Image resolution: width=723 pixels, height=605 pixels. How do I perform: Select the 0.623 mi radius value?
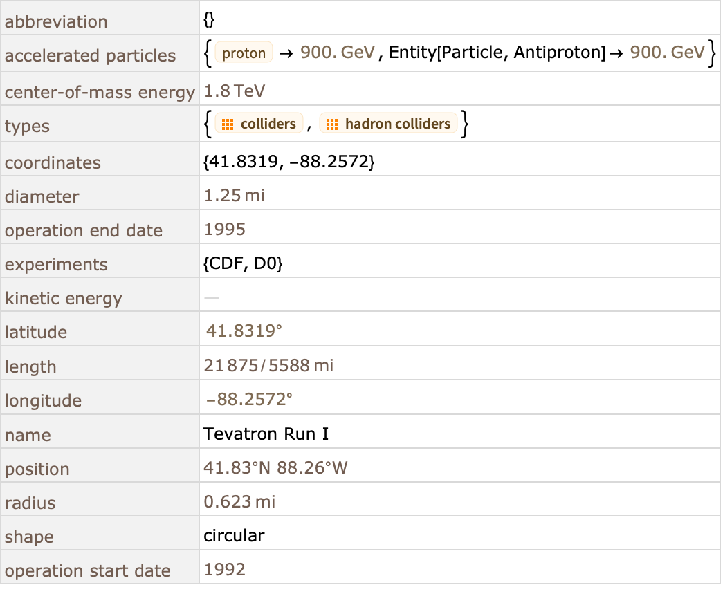point(240,502)
